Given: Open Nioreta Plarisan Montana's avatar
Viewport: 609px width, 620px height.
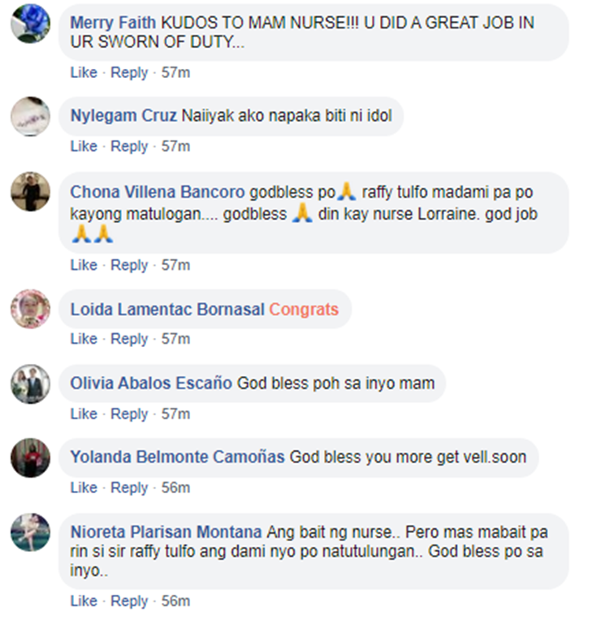Looking at the screenshot, I should coord(30,532).
